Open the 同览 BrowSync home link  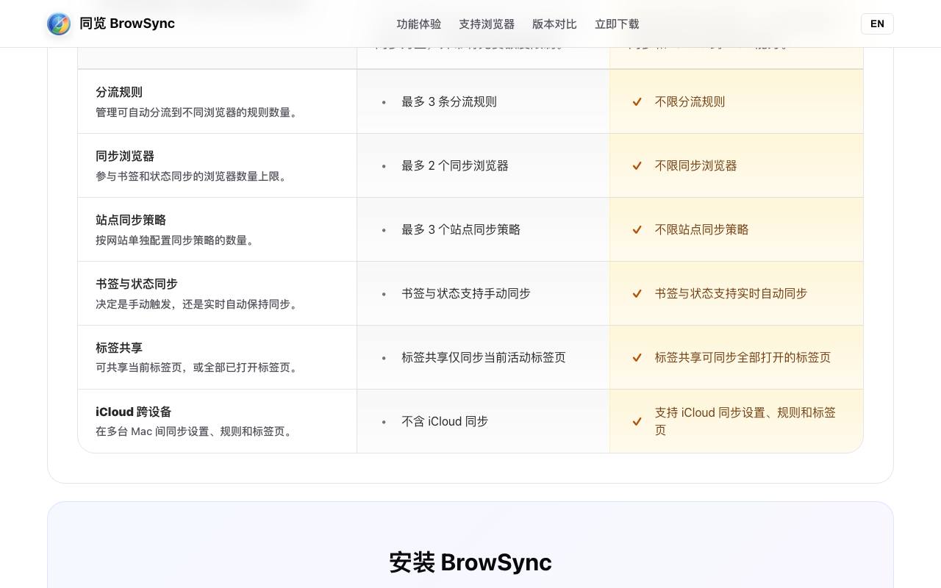click(111, 24)
